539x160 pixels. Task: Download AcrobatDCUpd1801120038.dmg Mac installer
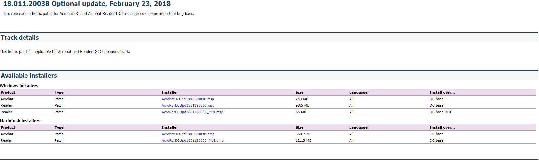coord(188,134)
